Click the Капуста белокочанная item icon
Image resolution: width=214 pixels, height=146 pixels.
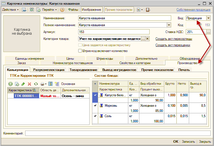[x=101, y=95]
